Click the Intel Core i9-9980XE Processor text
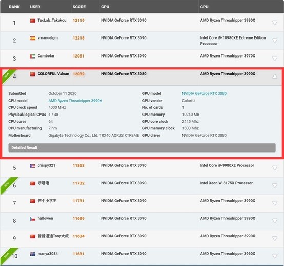284x266 pixels. [x=227, y=165]
